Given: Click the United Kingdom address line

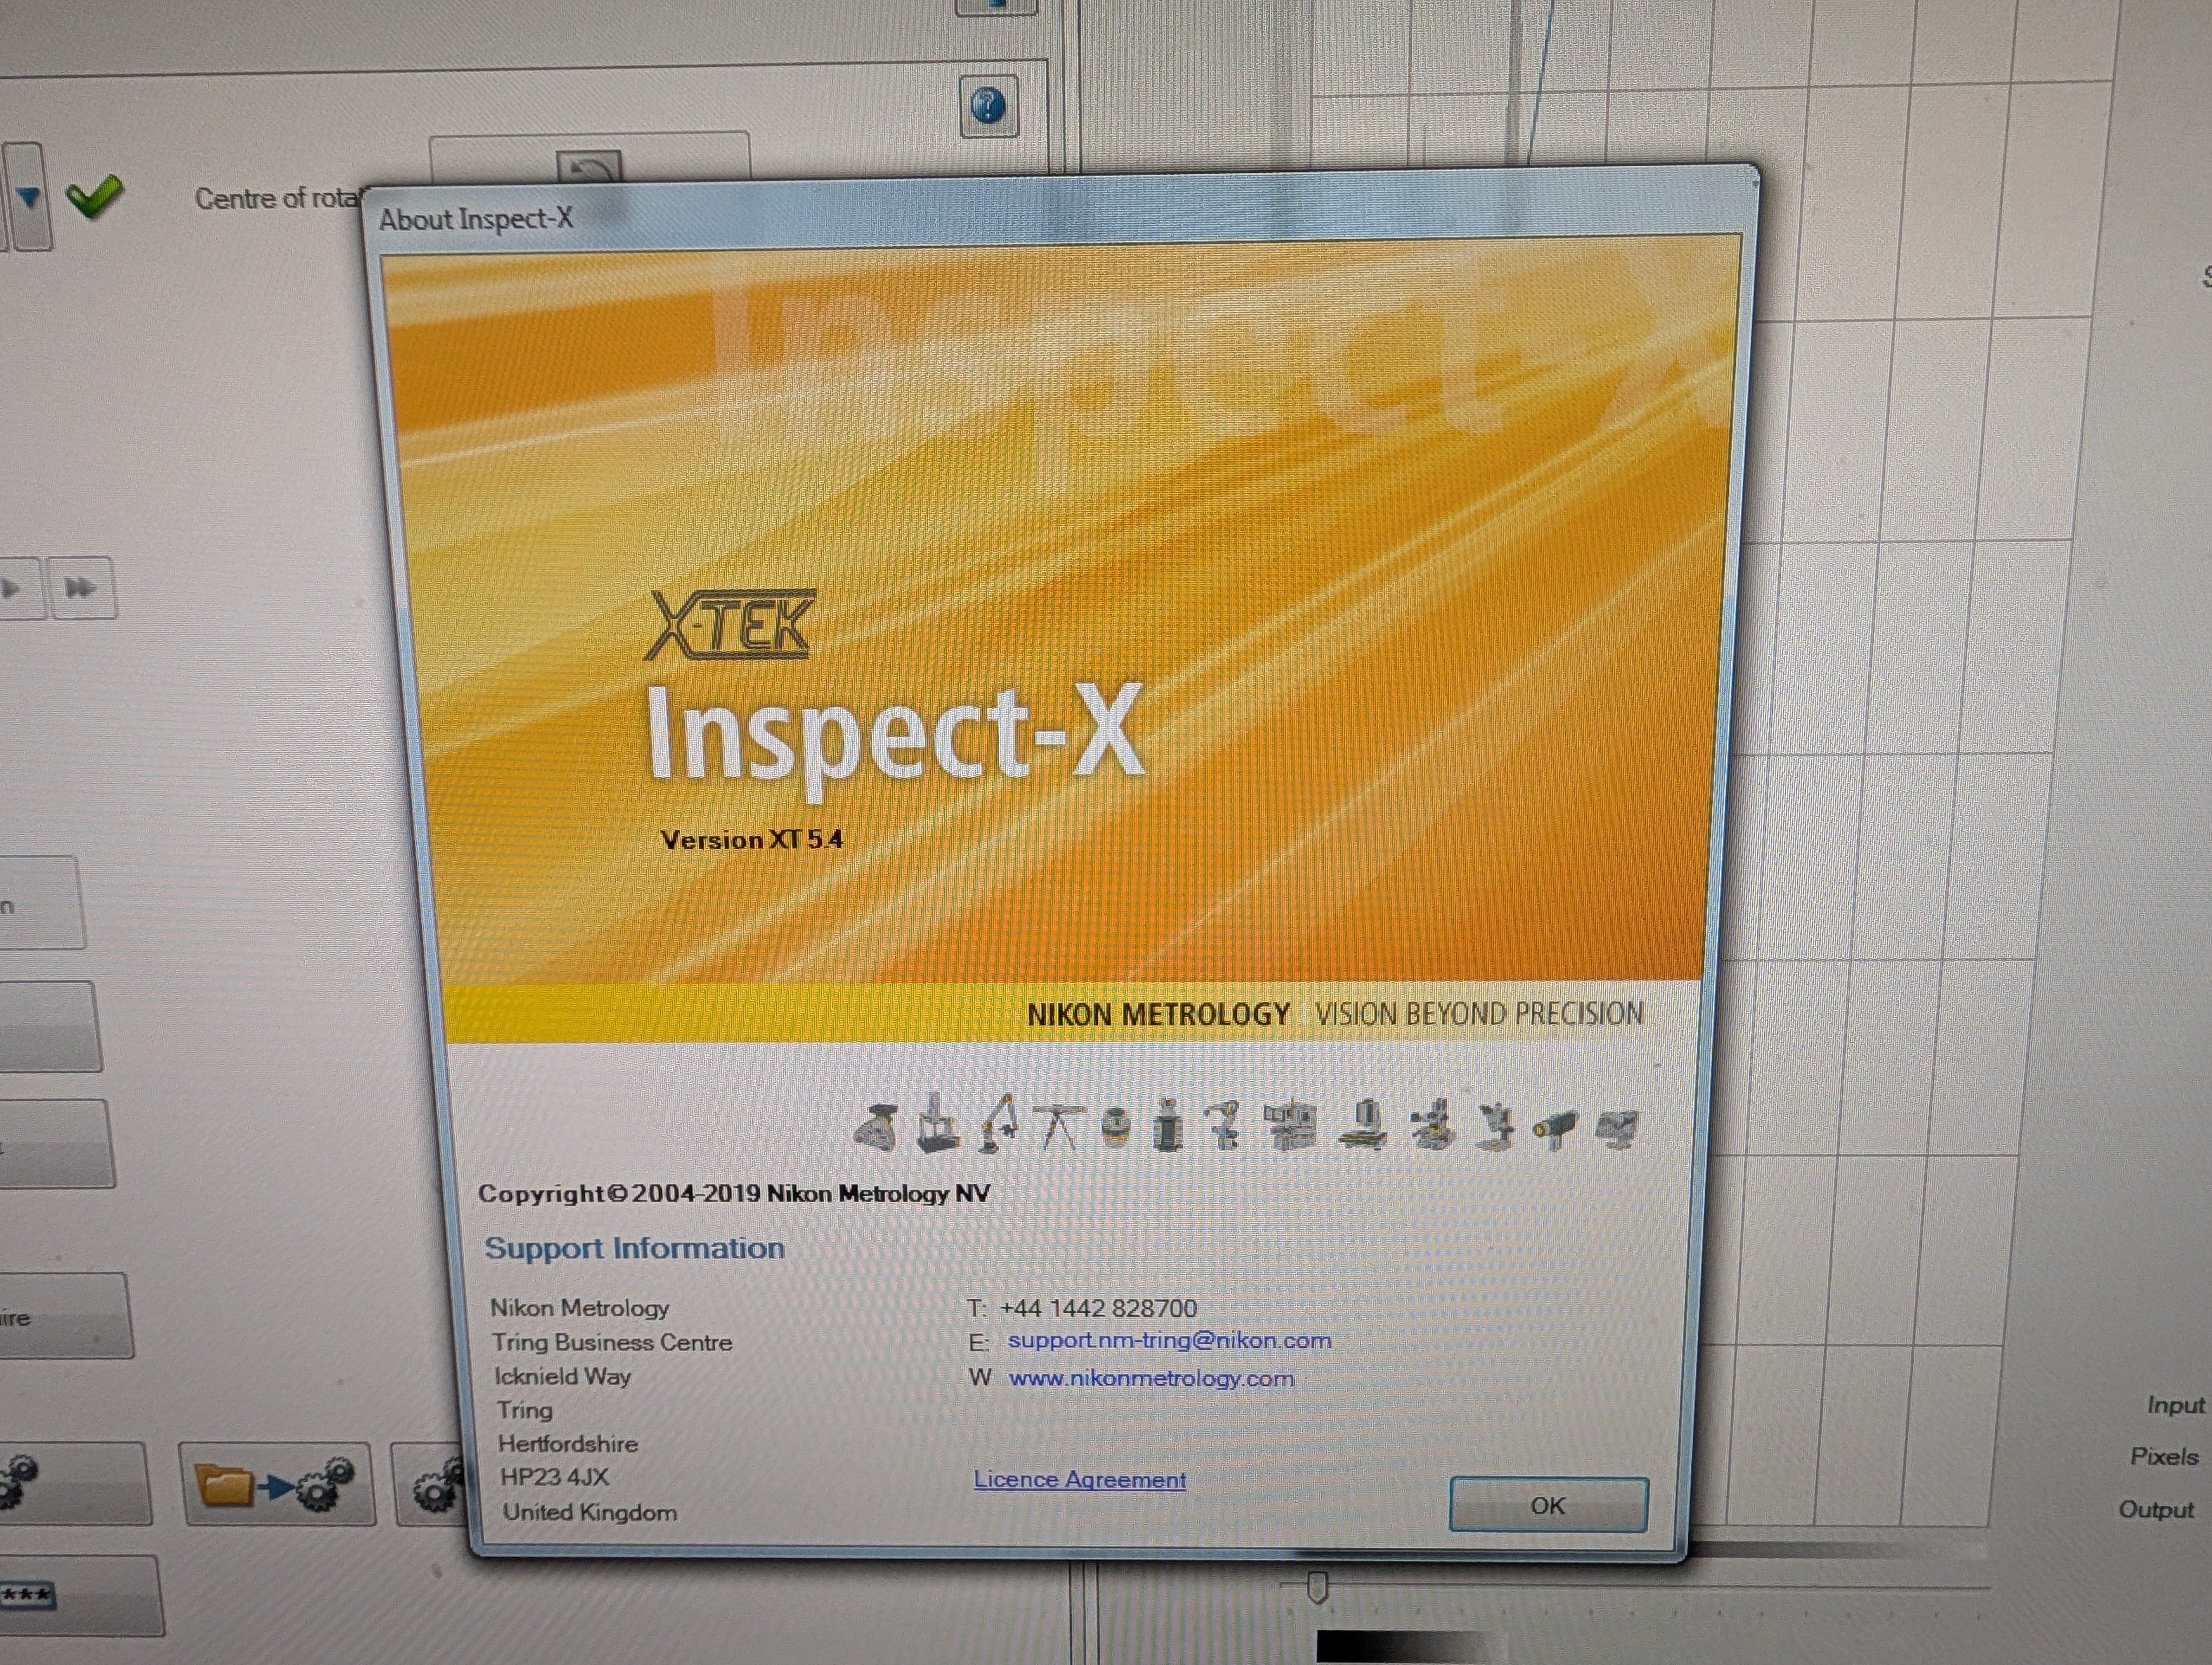Looking at the screenshot, I should pyautogui.click(x=589, y=1512).
